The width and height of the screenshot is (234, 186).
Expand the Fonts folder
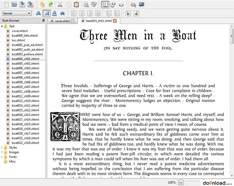[2, 157]
